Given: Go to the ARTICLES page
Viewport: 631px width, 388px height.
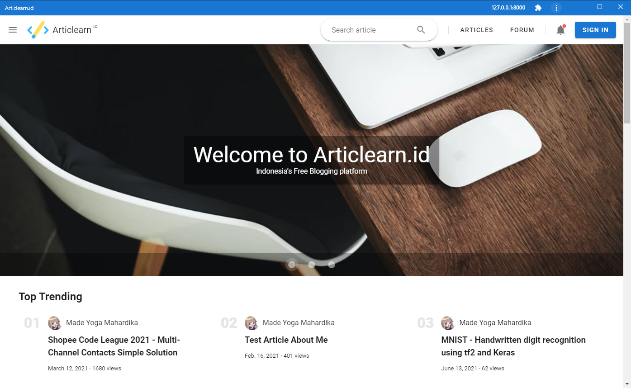Looking at the screenshot, I should 477,30.
